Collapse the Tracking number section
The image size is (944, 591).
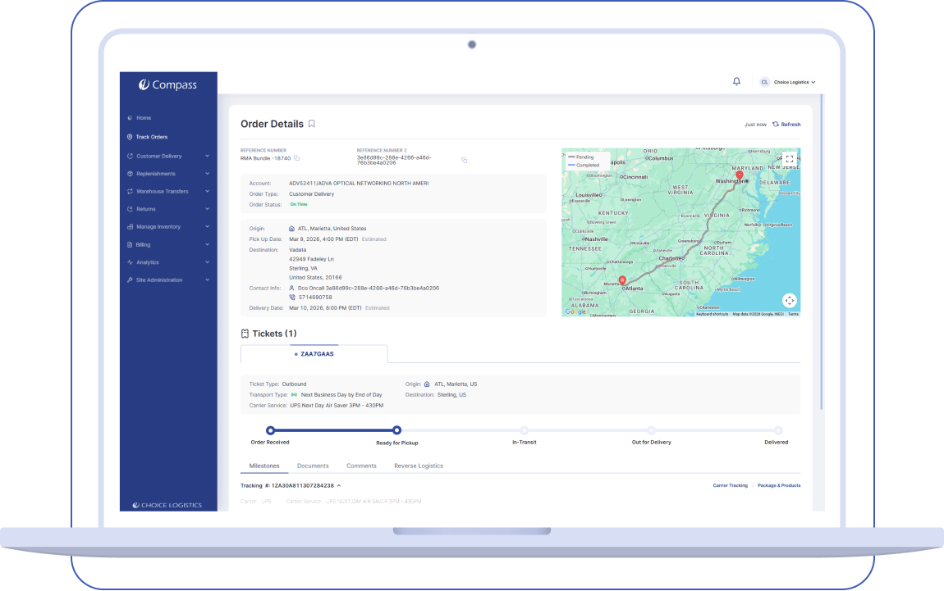(x=339, y=486)
